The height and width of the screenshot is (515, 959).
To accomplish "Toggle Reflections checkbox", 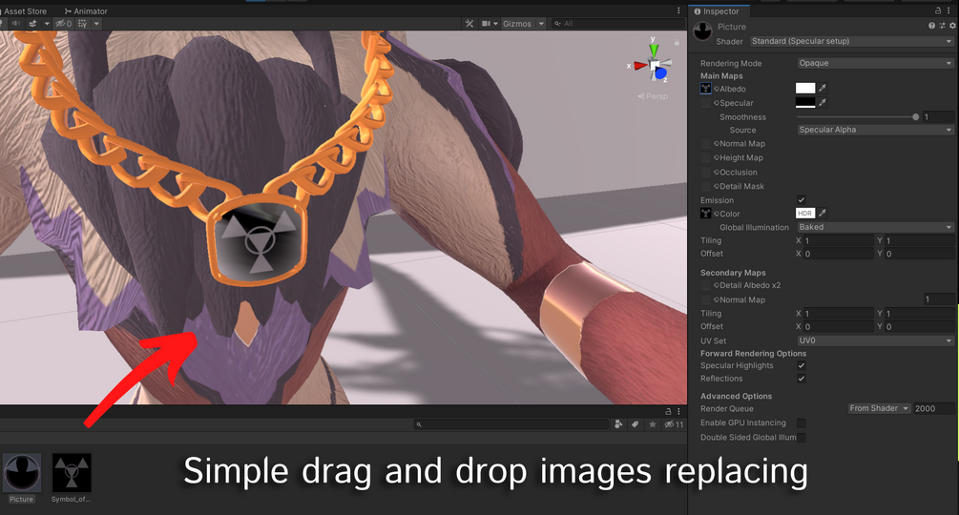I will click(802, 379).
